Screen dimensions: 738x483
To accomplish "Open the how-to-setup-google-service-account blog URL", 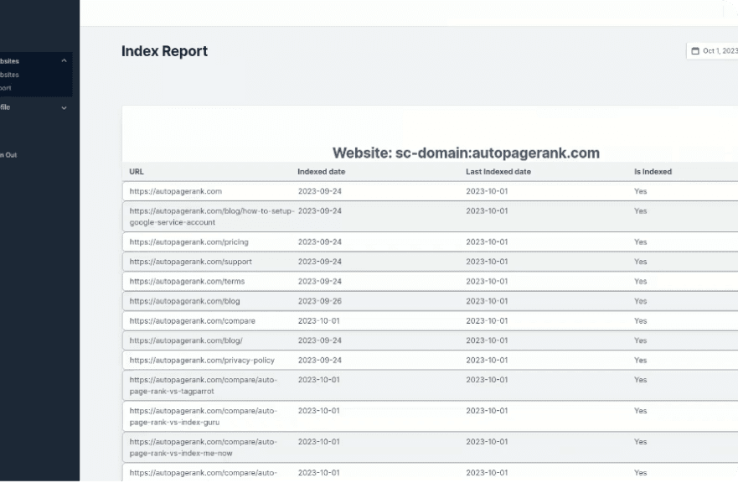I will [209, 216].
